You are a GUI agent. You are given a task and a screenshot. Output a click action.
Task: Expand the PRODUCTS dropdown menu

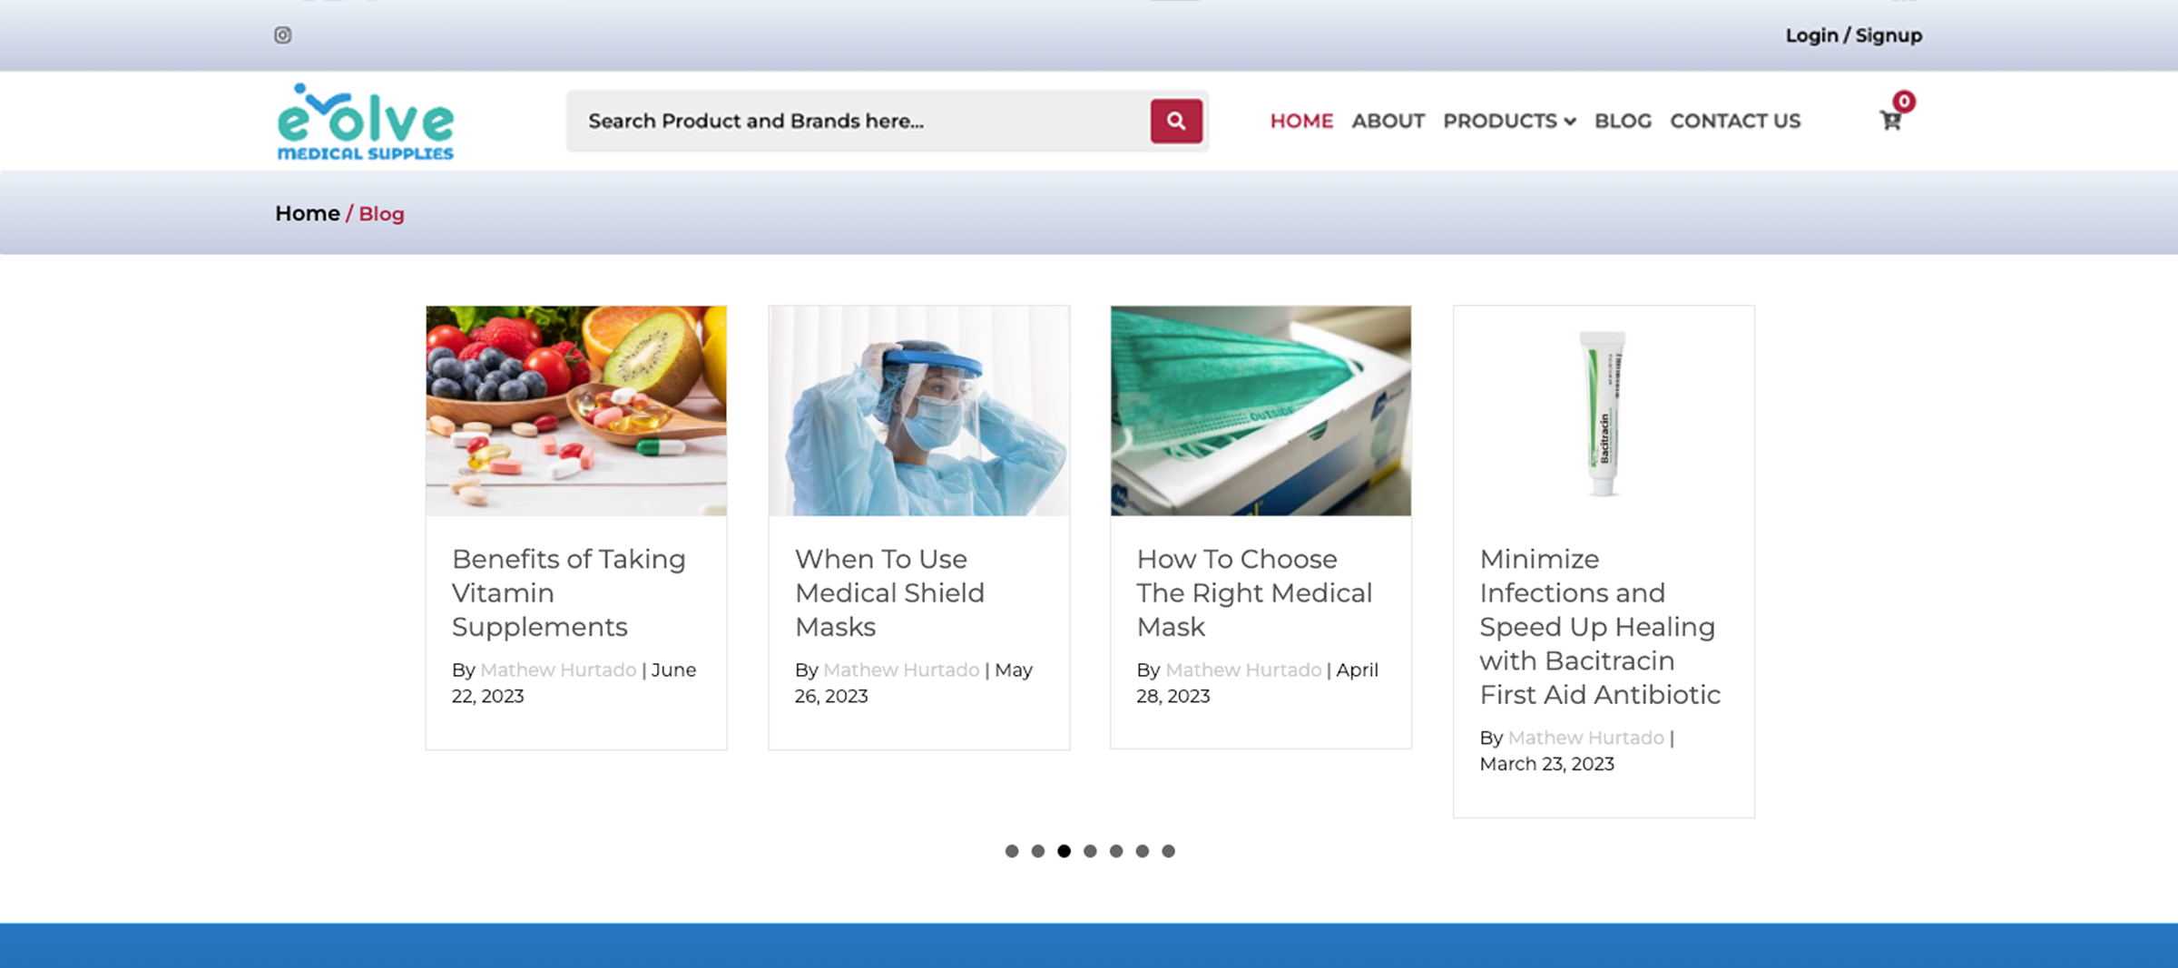click(1508, 121)
